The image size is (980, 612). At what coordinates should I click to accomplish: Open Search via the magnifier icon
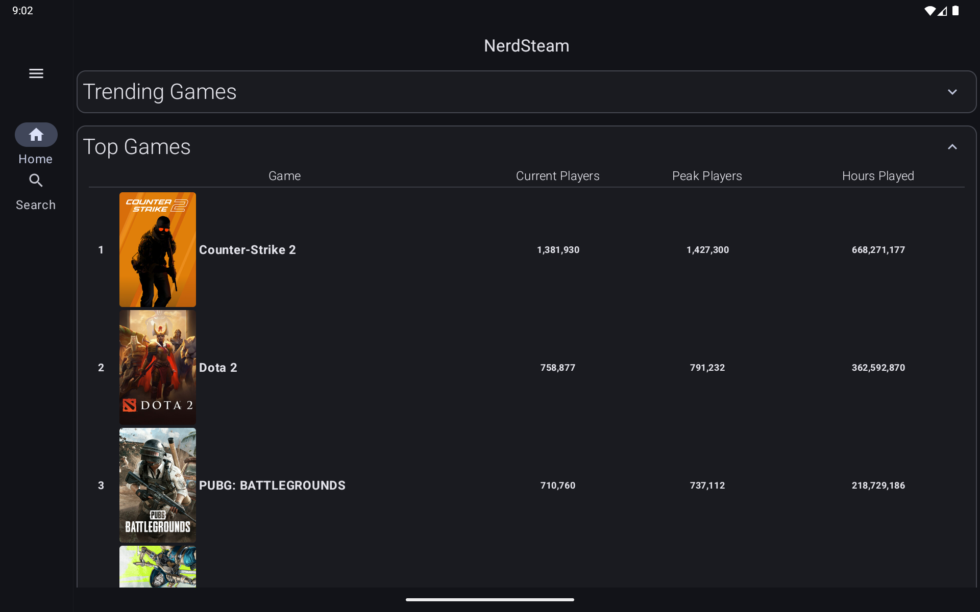pyautogui.click(x=36, y=181)
